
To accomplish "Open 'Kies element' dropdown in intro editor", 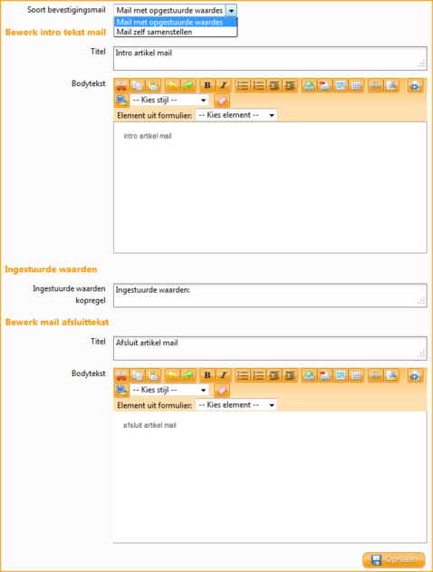I will [236, 115].
